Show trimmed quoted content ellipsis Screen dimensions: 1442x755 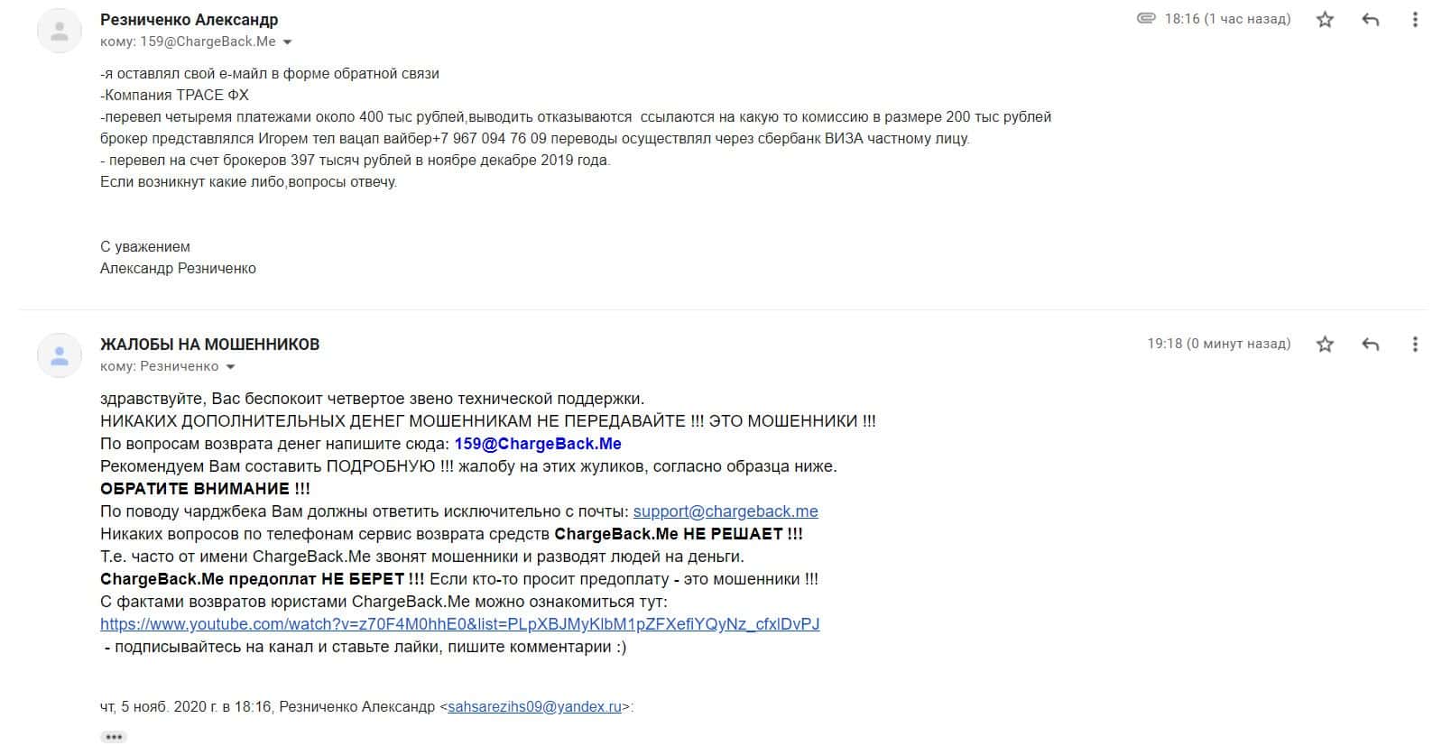pyautogui.click(x=114, y=737)
